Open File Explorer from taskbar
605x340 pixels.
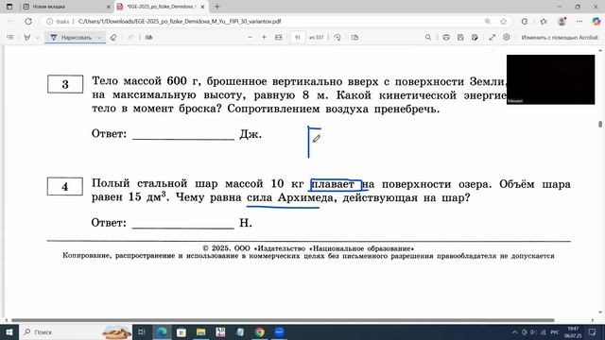tap(201, 331)
